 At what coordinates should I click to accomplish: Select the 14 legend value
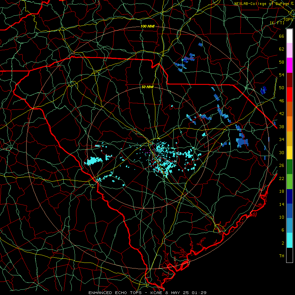[282, 204]
